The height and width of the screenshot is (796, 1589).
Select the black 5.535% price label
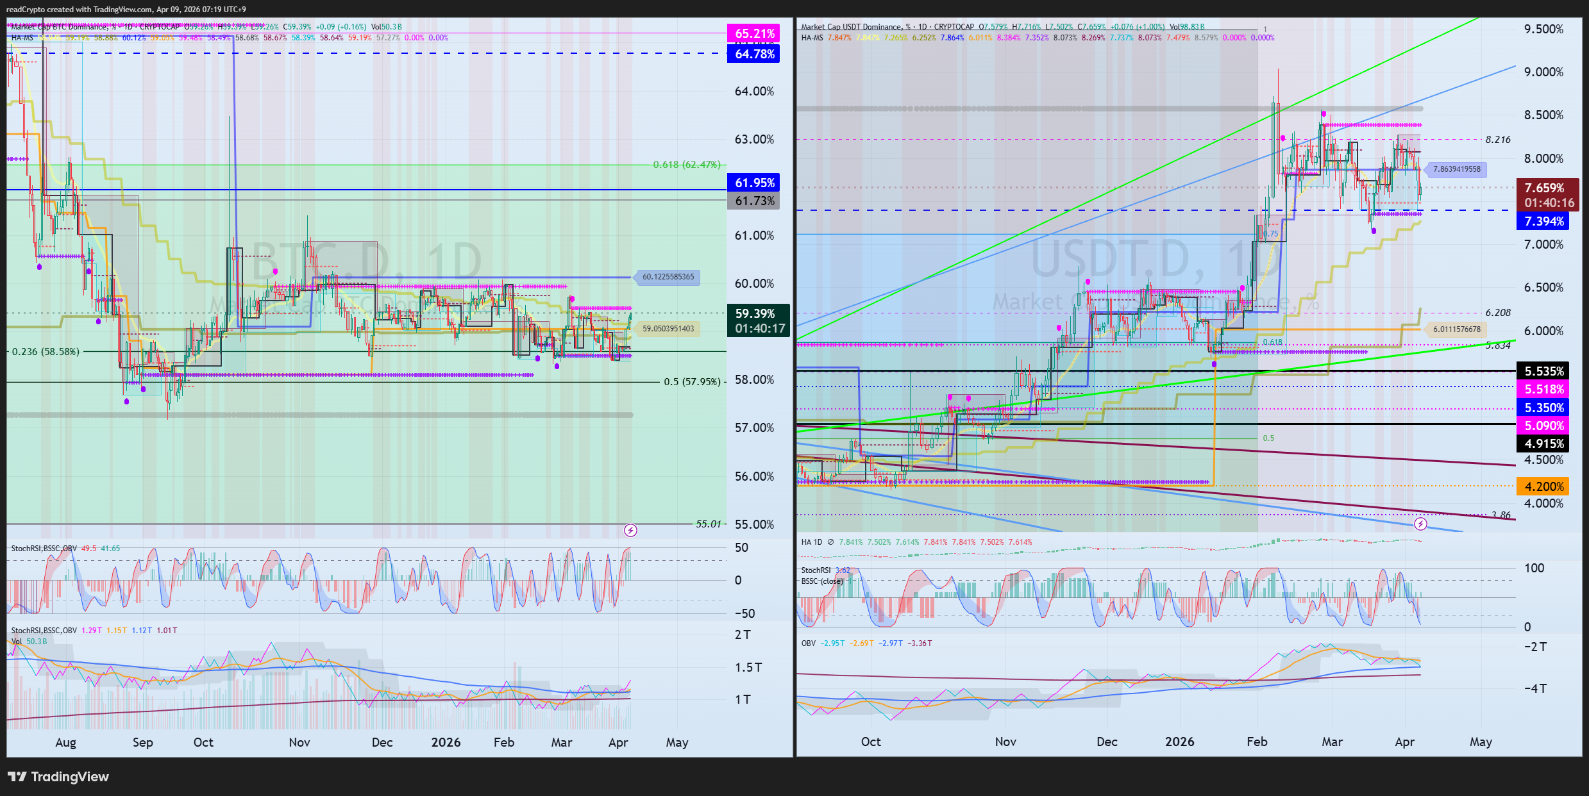point(1543,371)
